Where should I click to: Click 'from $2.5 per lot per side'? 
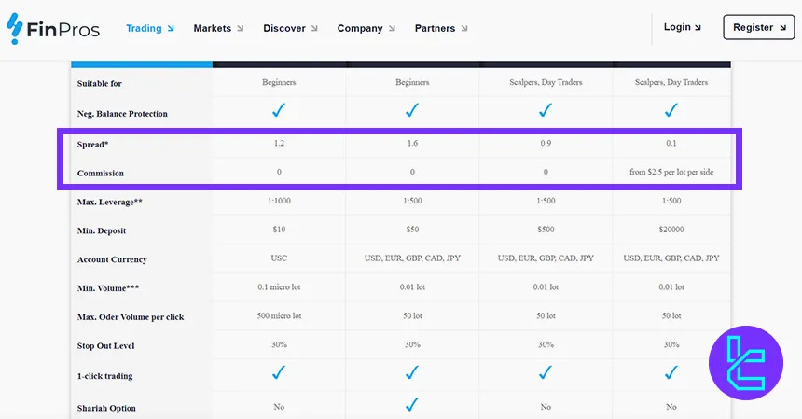671,172
